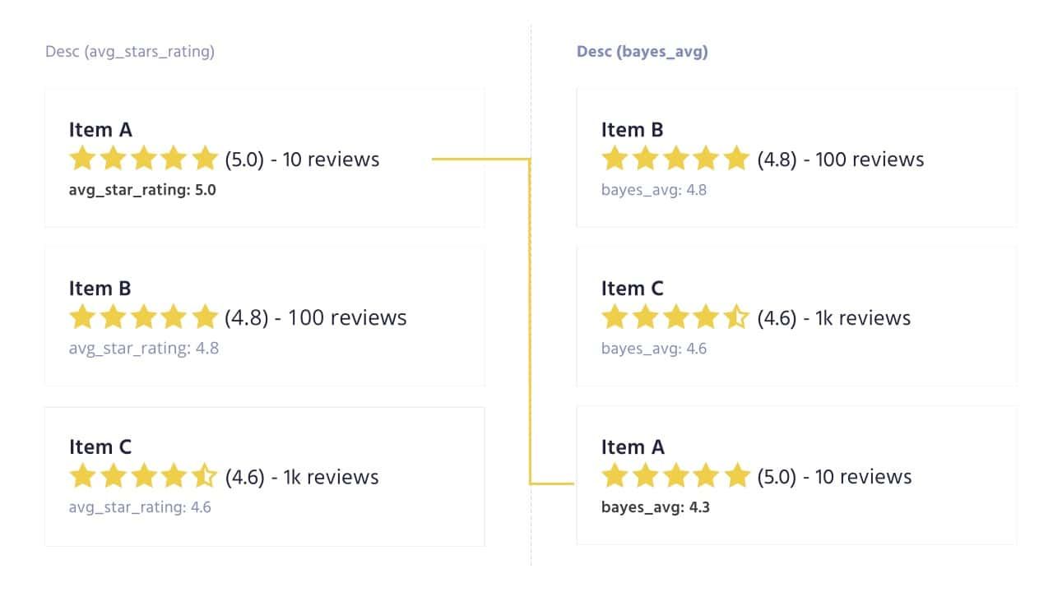Click second star of right Item C

645,317
